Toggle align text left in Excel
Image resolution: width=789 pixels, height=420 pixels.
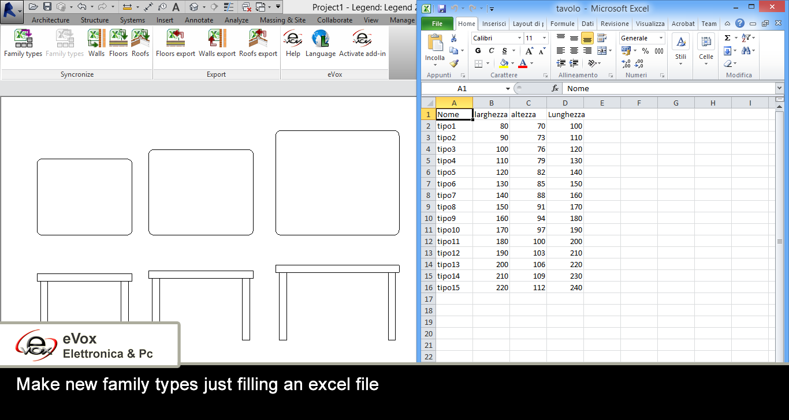(x=561, y=50)
